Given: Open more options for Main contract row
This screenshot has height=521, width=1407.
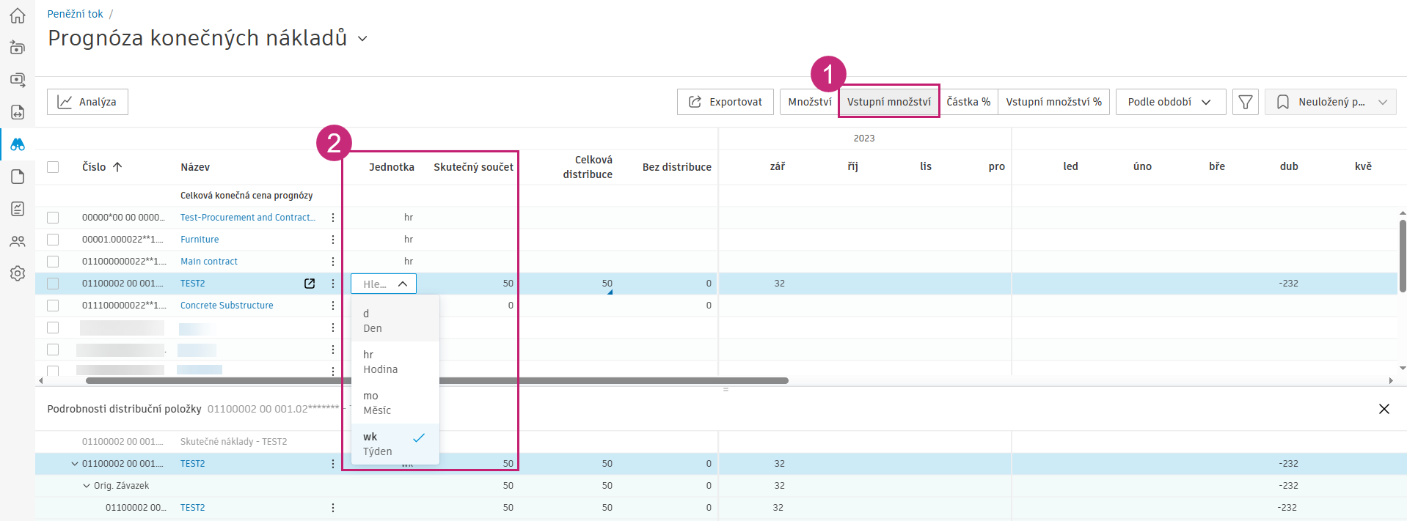Looking at the screenshot, I should pos(333,262).
